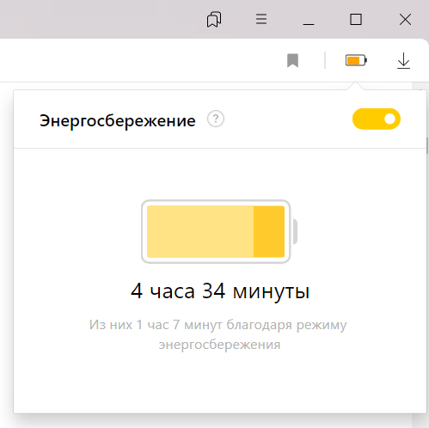Click the page scrollbar at right edge
Viewport: 429px width, 428px height.
(427, 145)
